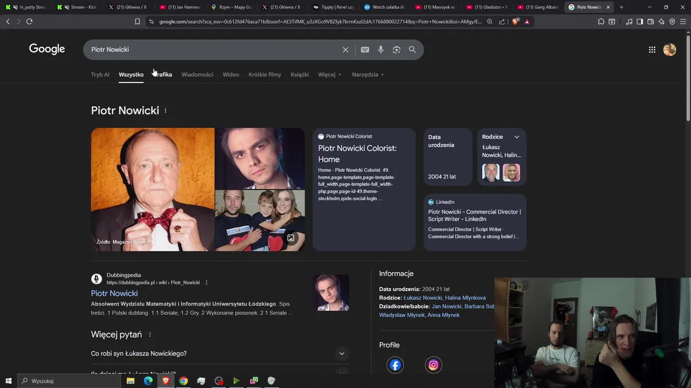
Task: Click the Jan Nowicki grandparent link
Action: (446, 306)
